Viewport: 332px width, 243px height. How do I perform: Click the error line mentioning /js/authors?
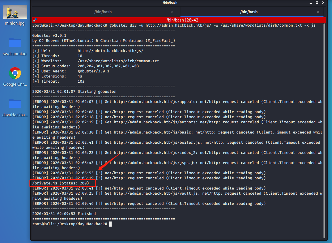[177, 124]
